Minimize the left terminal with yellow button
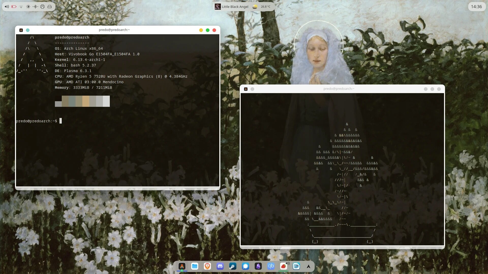The width and height of the screenshot is (488, 274). (x=201, y=30)
